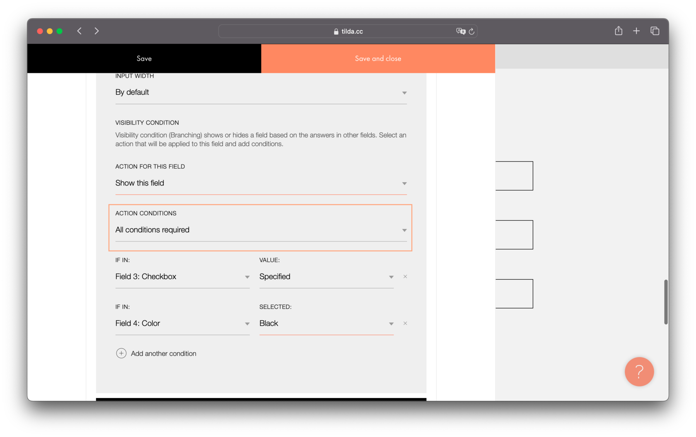
Task: Share the current page
Action: [x=619, y=31]
